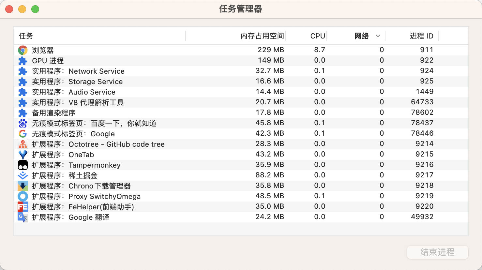
Task: Click the Google 翻译 extension icon
Action: [23, 217]
